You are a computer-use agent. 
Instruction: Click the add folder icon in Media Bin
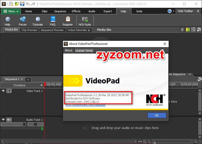pyautogui.click(x=188, y=30)
